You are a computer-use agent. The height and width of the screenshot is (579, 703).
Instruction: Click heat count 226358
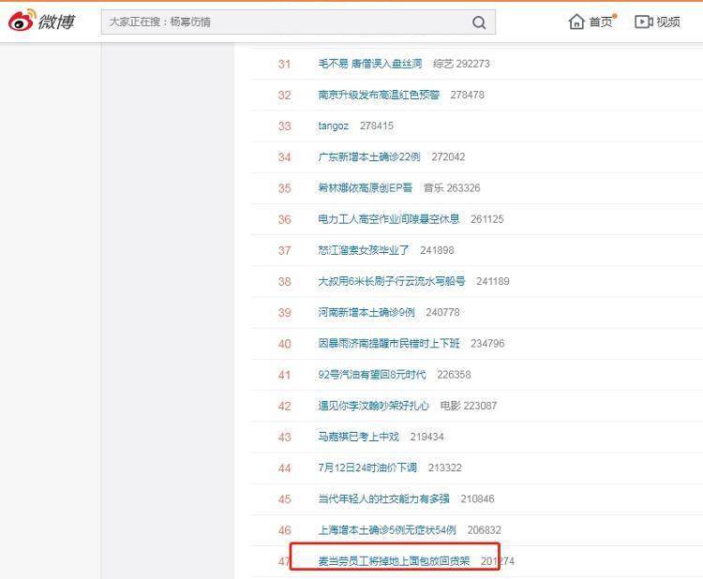click(x=454, y=375)
